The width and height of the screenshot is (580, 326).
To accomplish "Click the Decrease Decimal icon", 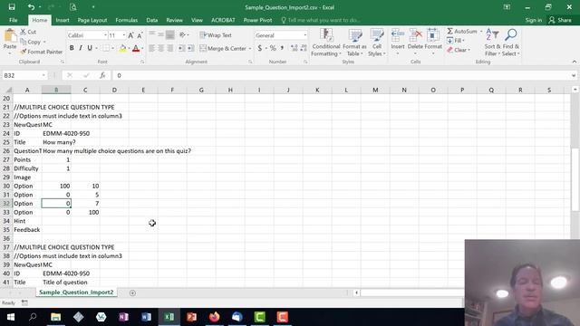I will coord(304,48).
